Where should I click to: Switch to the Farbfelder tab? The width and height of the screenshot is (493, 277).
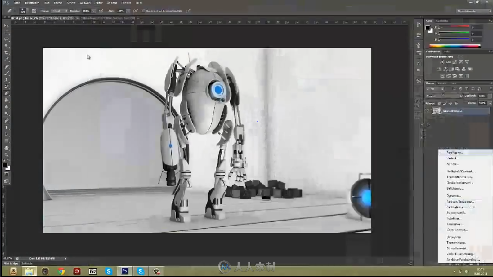click(x=442, y=21)
